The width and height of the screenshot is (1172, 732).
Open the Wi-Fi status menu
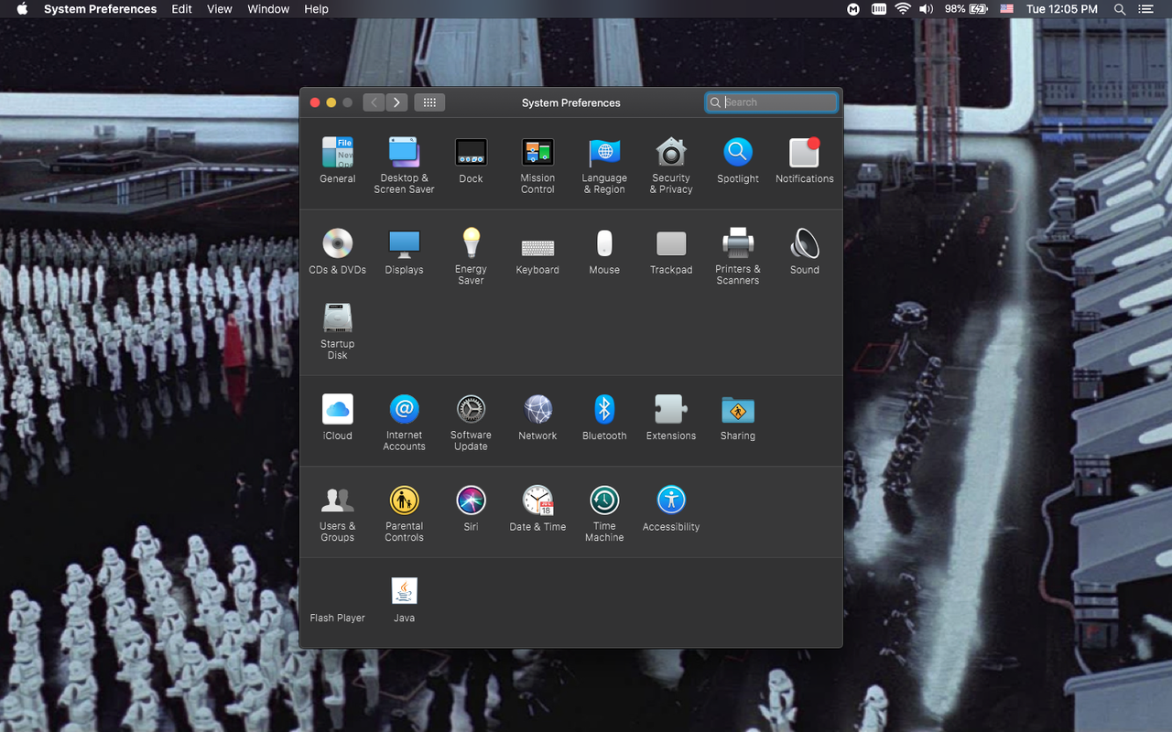click(x=904, y=9)
